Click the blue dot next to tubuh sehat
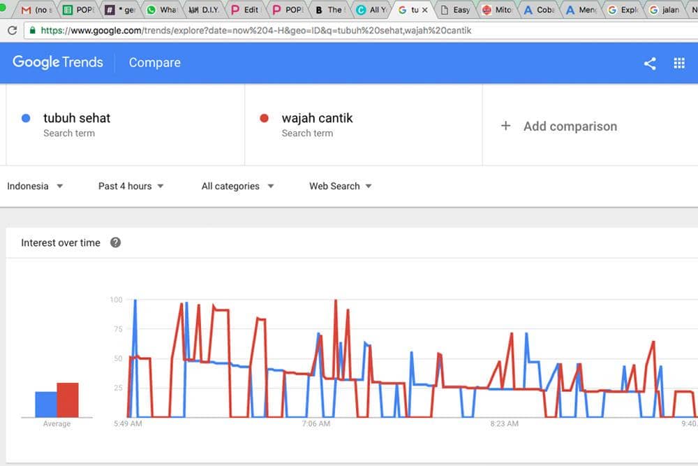This screenshot has width=698, height=466. (x=26, y=118)
